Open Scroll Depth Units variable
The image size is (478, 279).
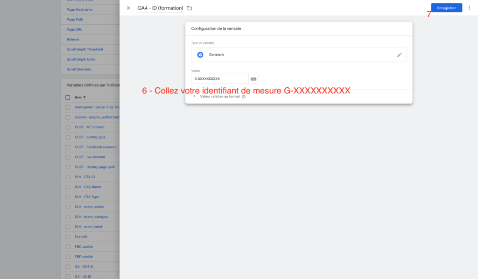[81, 59]
